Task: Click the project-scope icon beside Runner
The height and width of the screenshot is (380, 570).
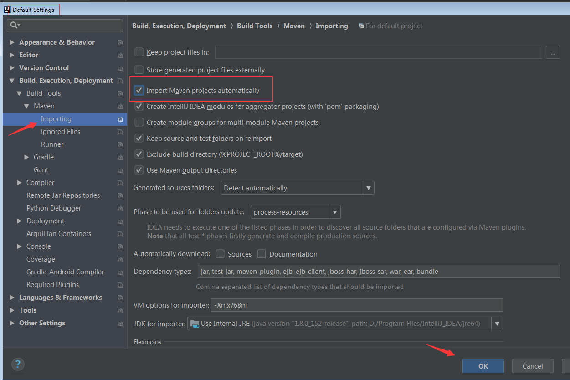Action: click(x=120, y=144)
